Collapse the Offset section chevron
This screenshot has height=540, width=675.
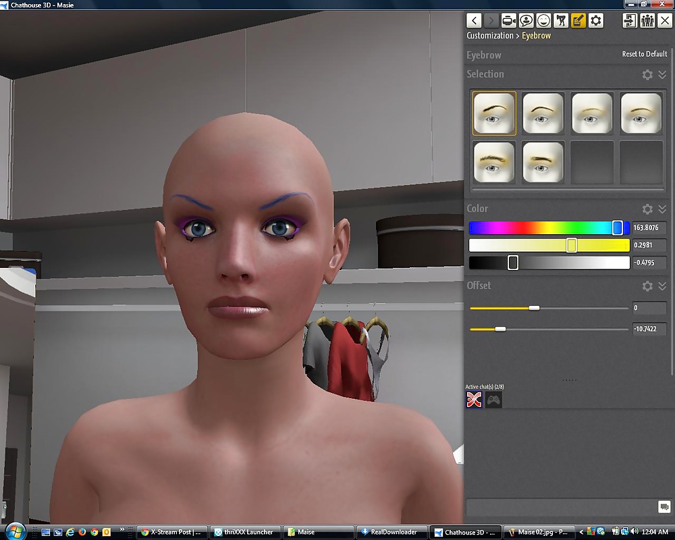[x=662, y=286]
